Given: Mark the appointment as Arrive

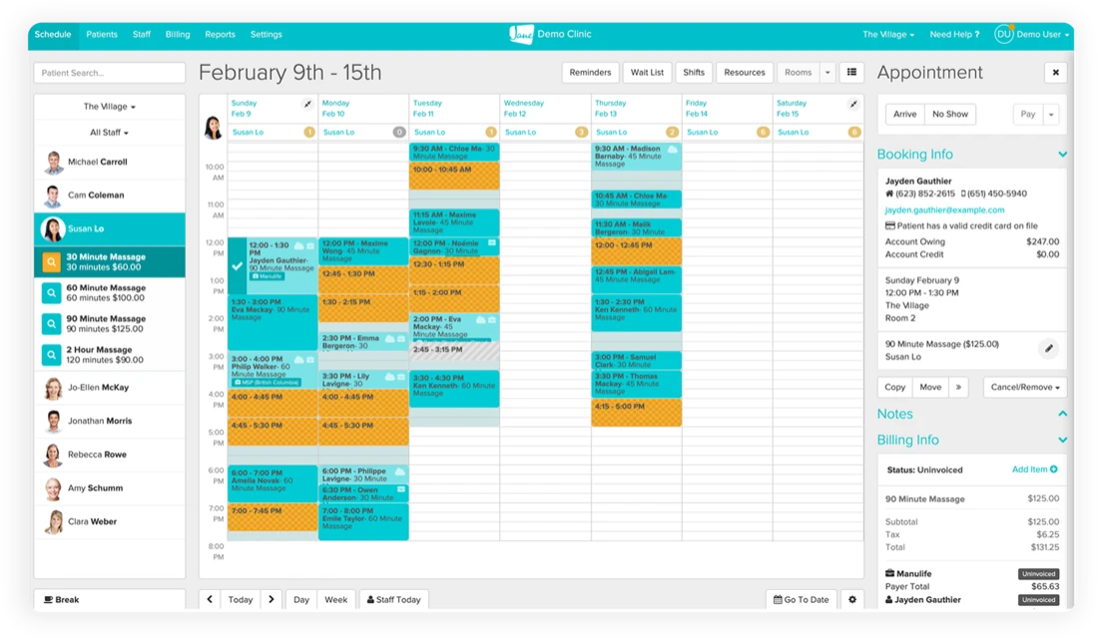Looking at the screenshot, I should [x=904, y=114].
